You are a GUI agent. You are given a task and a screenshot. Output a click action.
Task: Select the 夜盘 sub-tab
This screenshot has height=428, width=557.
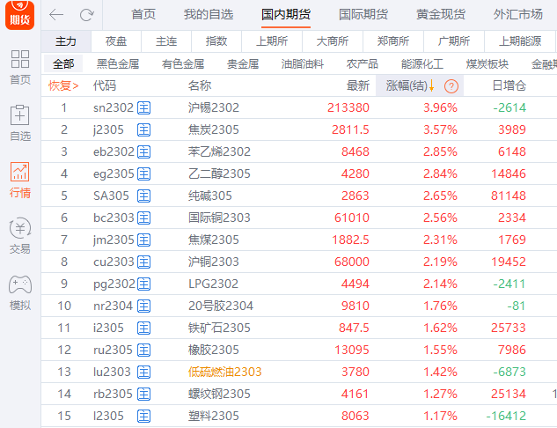click(116, 41)
